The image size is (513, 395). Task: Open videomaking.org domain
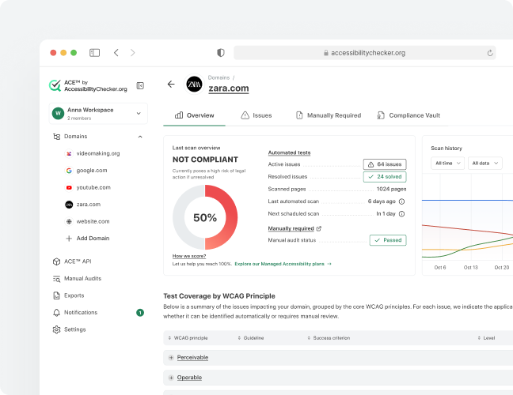(x=93, y=153)
